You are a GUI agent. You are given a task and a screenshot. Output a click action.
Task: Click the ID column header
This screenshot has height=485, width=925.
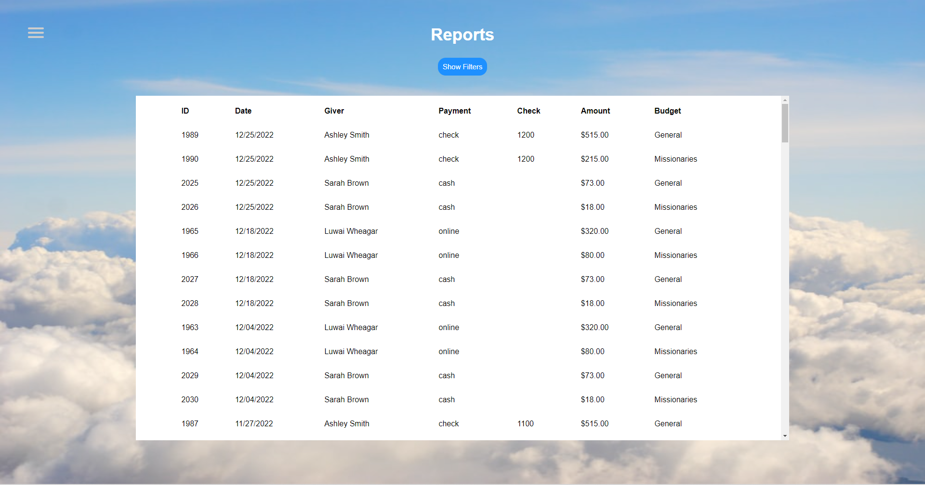(185, 111)
